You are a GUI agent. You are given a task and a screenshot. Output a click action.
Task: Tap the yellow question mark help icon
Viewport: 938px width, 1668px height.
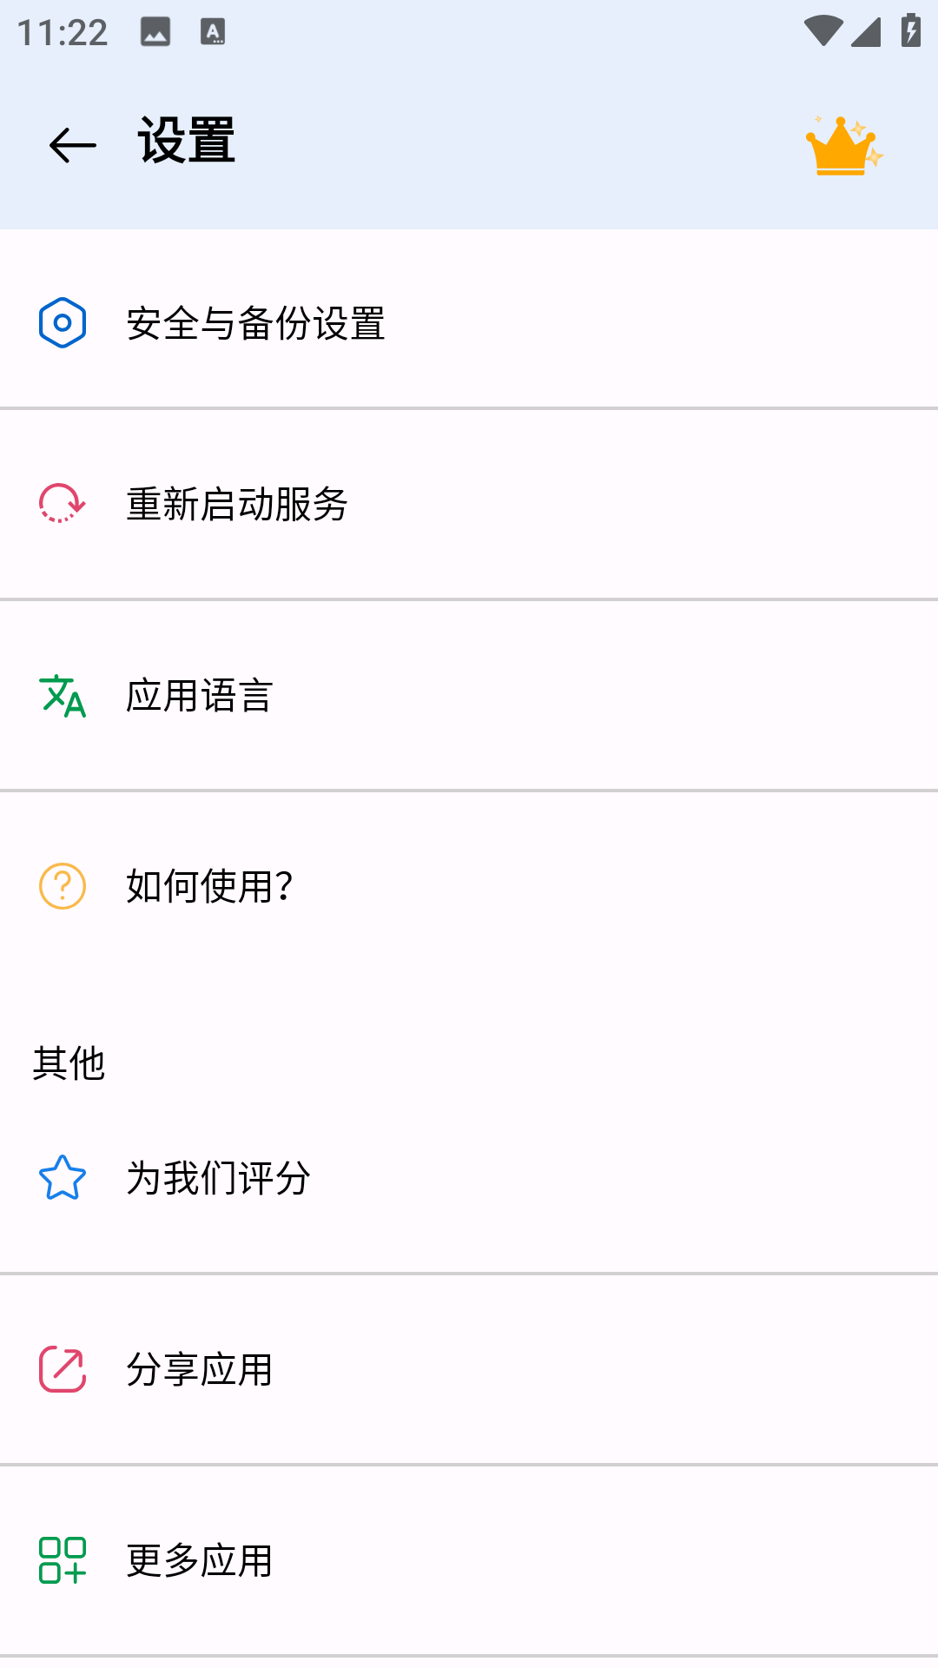pyautogui.click(x=63, y=886)
